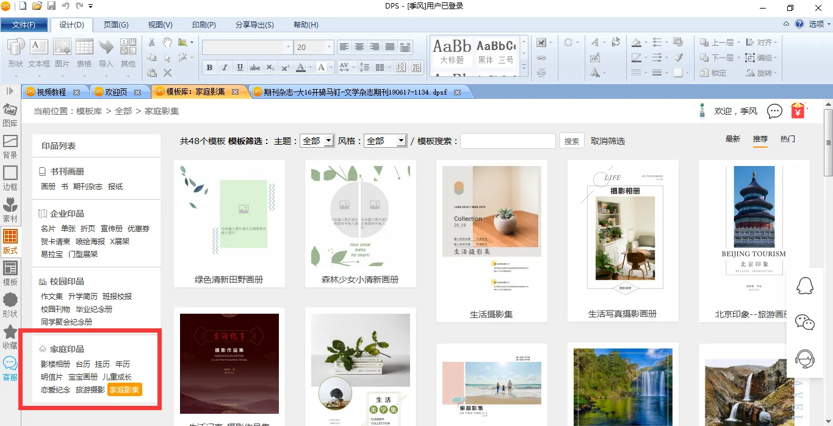
Task: Open the 素材 materials sidebar panel
Action: point(10,210)
